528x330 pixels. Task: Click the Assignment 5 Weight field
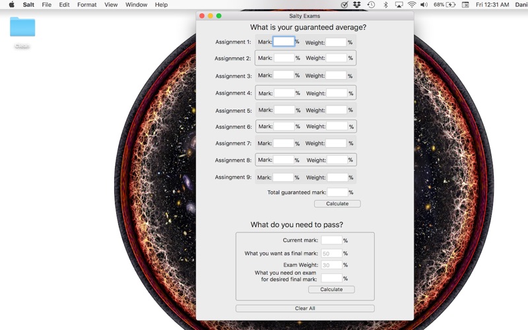(x=336, y=110)
